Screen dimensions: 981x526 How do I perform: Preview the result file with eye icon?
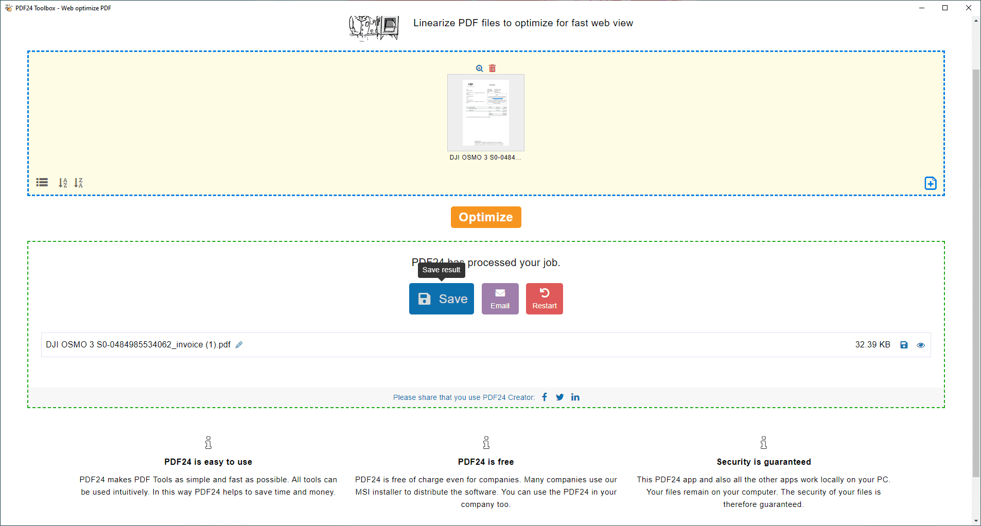point(921,345)
